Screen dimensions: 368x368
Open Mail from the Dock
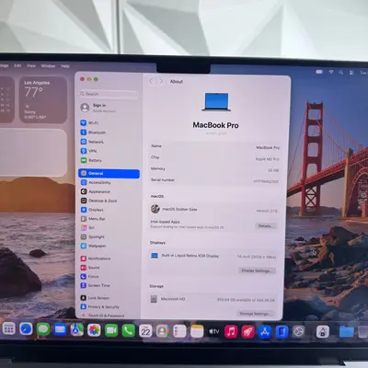(60, 330)
